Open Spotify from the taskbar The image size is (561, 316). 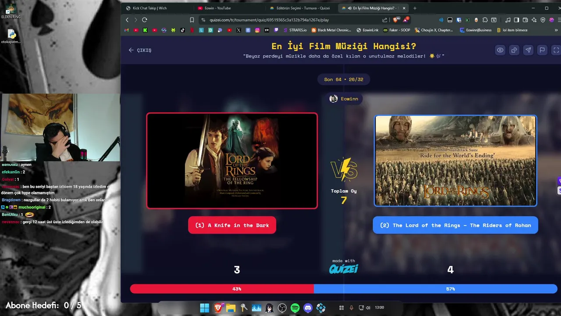(x=295, y=308)
